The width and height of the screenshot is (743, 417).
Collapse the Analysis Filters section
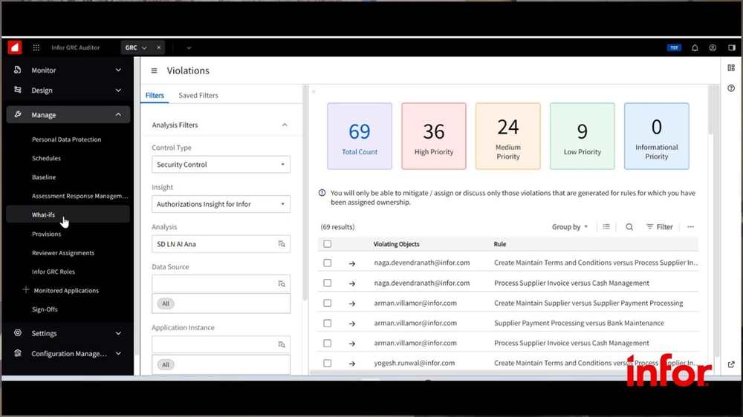[x=285, y=125]
